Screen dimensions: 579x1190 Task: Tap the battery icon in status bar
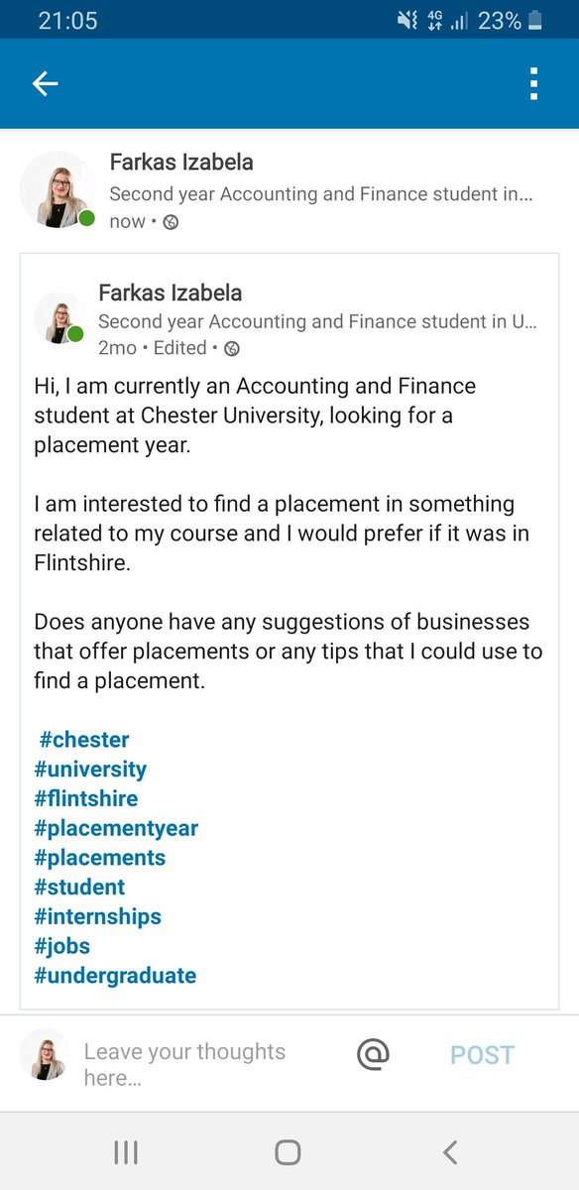[x=535, y=20]
